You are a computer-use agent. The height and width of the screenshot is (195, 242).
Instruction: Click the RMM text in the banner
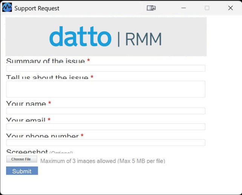pyautogui.click(x=143, y=39)
